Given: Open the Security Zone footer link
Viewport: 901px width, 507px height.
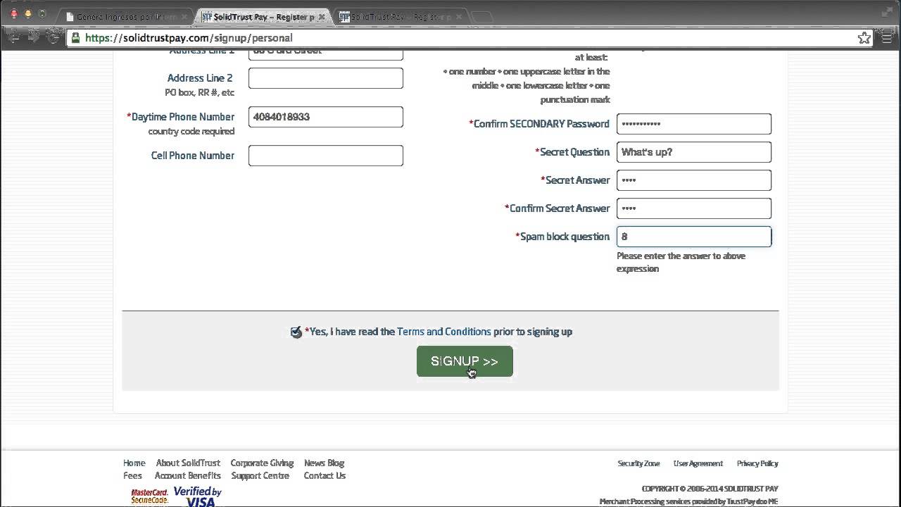Looking at the screenshot, I should tap(638, 463).
